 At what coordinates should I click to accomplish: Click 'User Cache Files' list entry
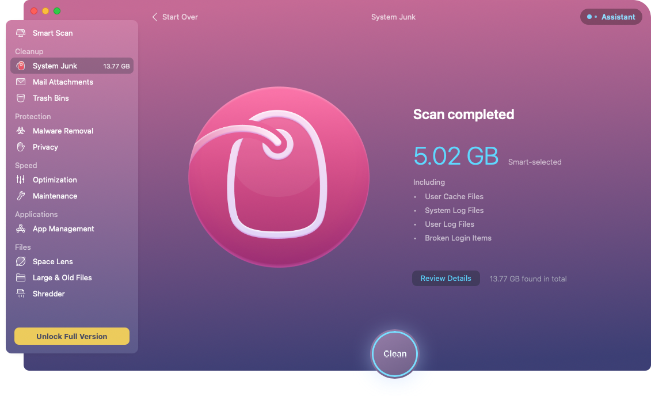[x=454, y=196]
